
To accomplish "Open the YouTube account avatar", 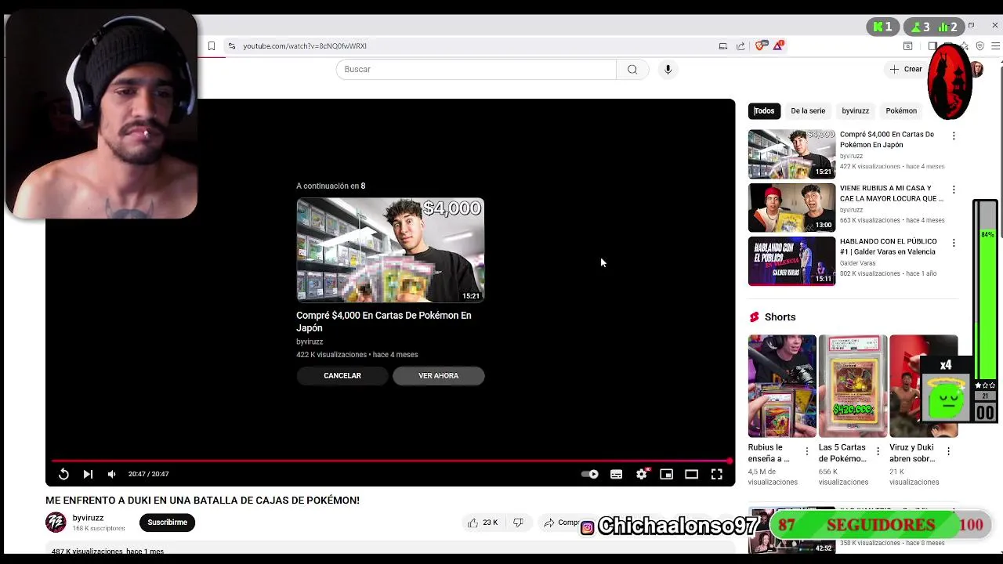I will point(977,69).
